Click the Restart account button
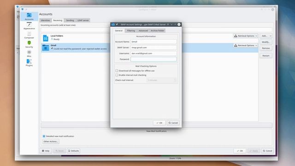 point(266,56)
